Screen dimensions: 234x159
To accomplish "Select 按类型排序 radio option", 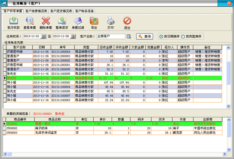I will [x=191, y=36].
